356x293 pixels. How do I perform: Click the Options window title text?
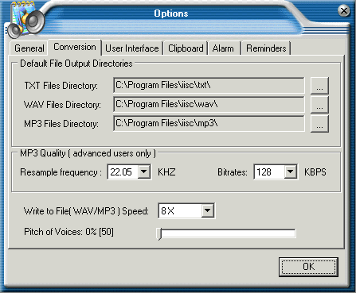pos(171,13)
